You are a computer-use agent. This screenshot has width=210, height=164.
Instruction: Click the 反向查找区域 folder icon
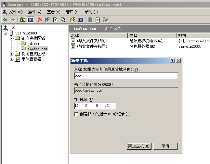coord(18,54)
